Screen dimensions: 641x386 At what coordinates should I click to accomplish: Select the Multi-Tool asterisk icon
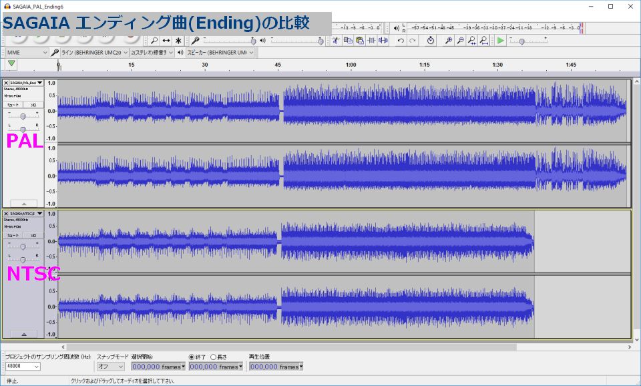(178, 41)
